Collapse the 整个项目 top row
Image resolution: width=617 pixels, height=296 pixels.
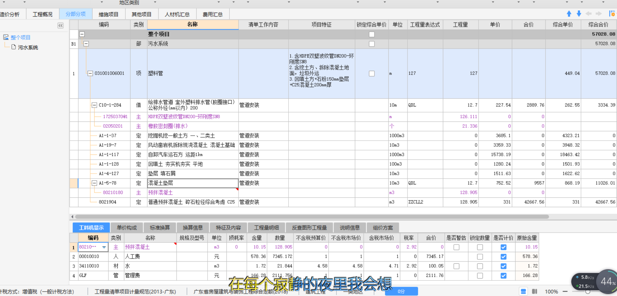82,34
